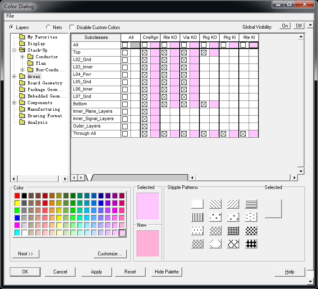The height and width of the screenshot is (289, 318).
Task: Select the Nets radio button
Action: click(48, 27)
